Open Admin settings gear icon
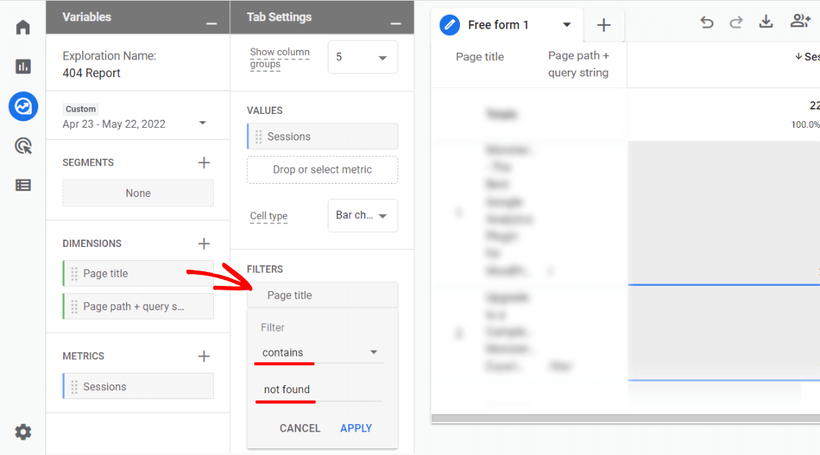The height and width of the screenshot is (455, 820). (x=23, y=431)
